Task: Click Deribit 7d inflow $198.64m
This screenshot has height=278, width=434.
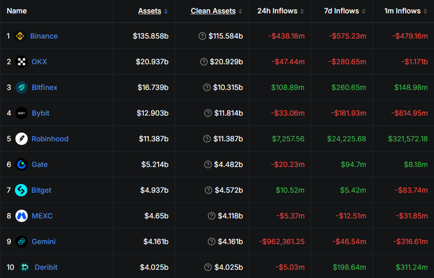Action: tap(349, 267)
